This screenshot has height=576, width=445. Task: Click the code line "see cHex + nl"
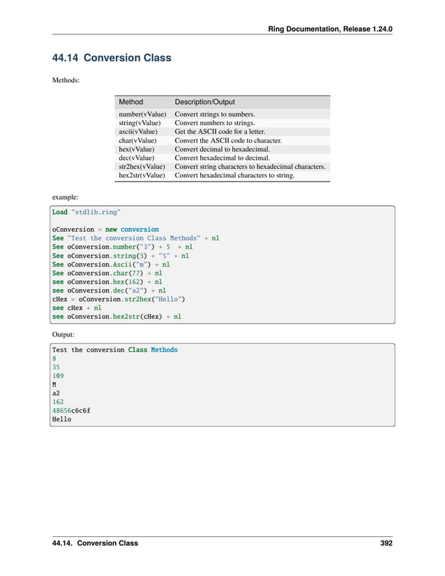pyautogui.click(x=77, y=308)
